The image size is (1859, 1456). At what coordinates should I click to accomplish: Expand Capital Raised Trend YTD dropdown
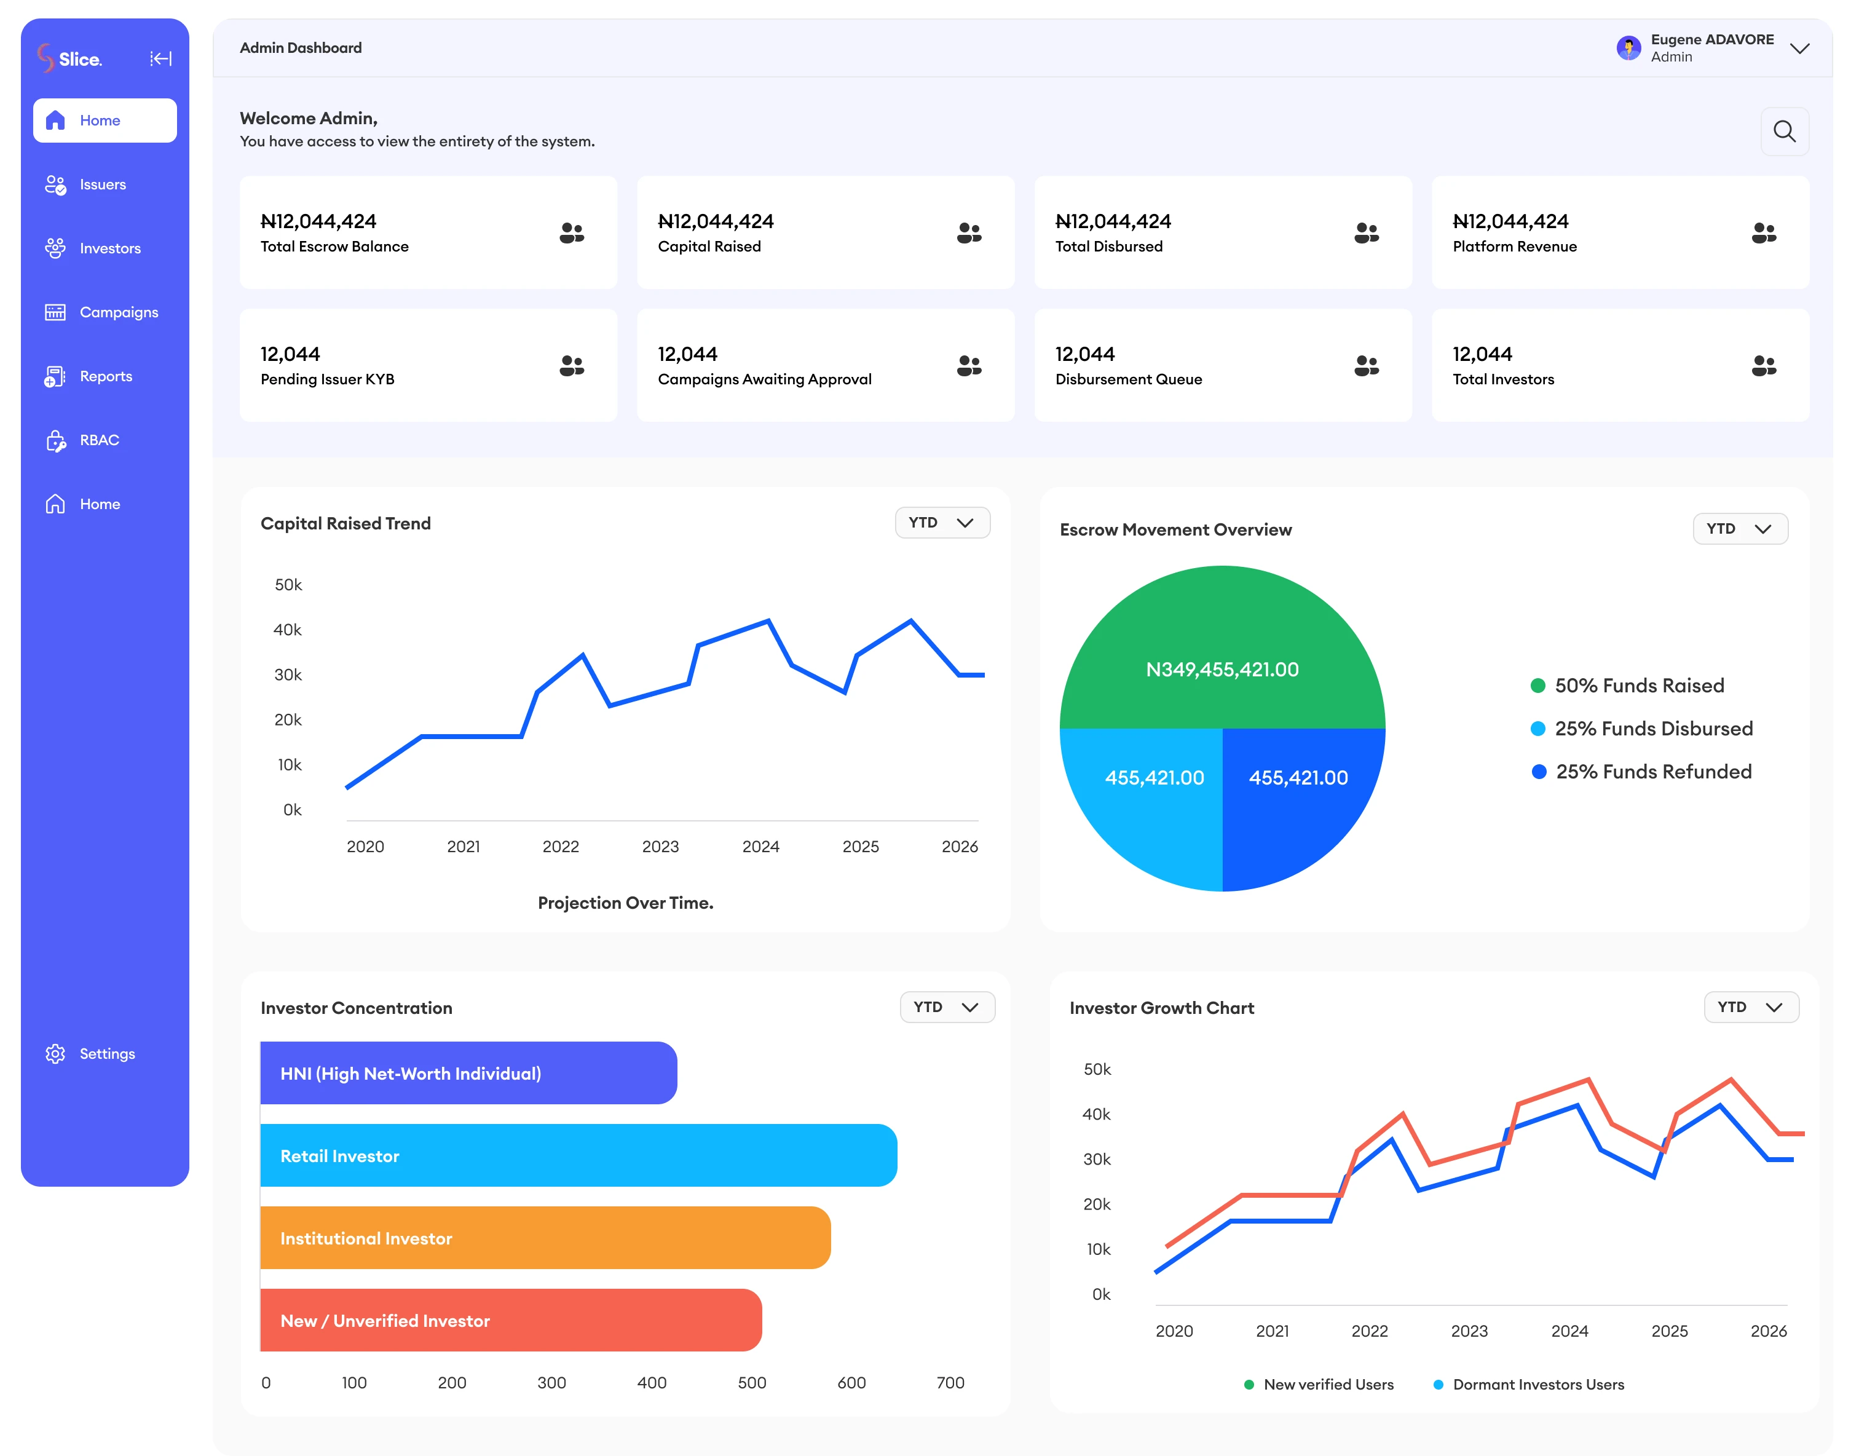pyautogui.click(x=942, y=523)
